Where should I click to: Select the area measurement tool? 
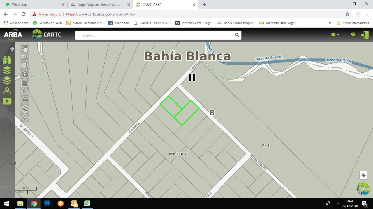(25, 83)
